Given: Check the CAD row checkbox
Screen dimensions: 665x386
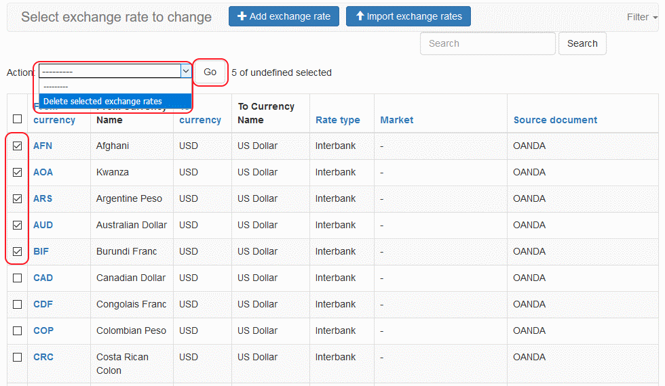Looking at the screenshot, I should (x=18, y=278).
